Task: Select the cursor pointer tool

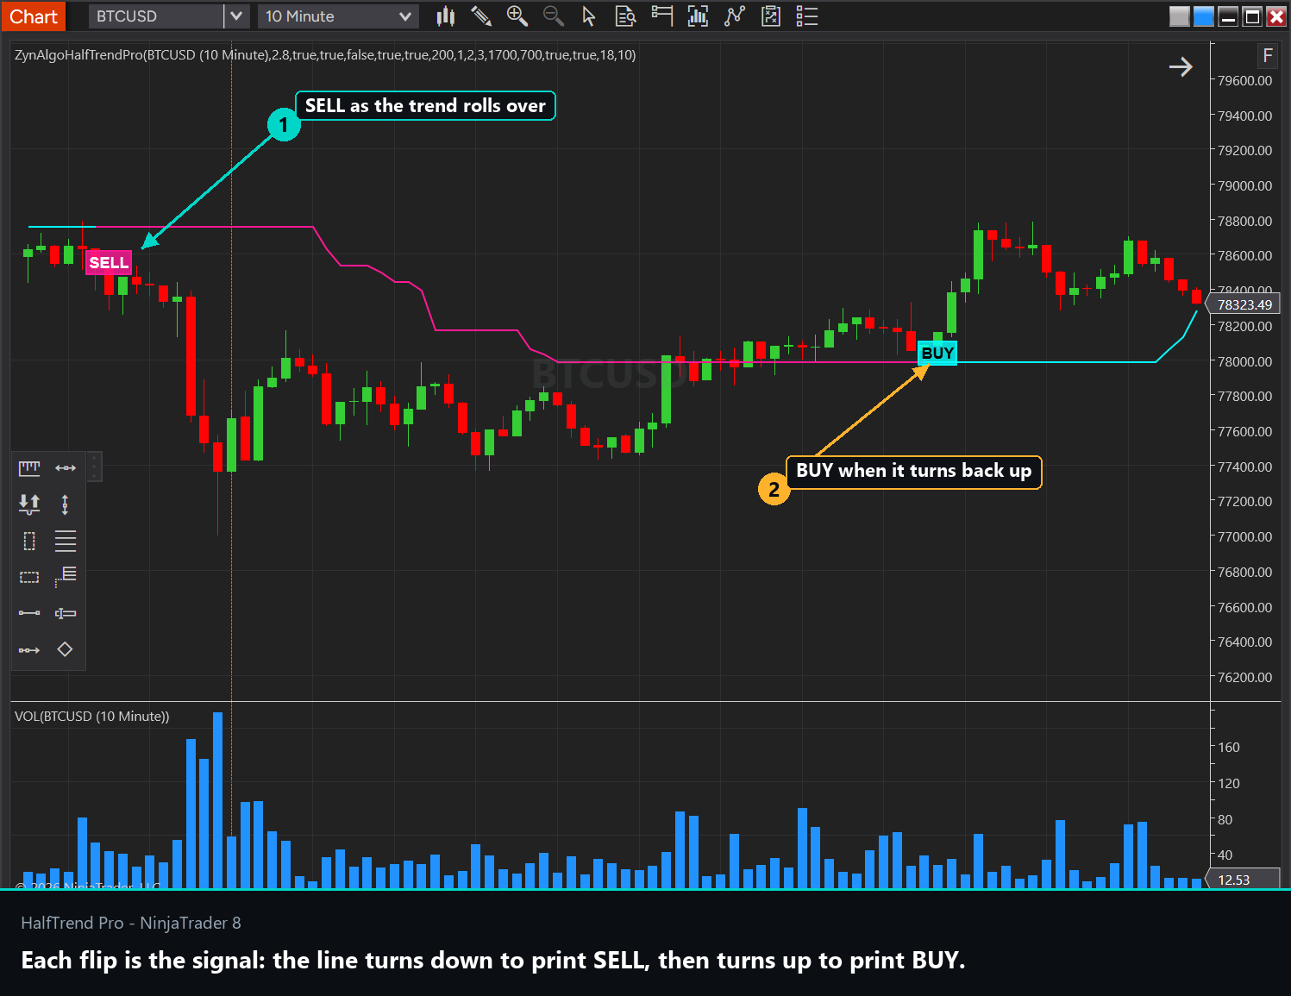Action: click(x=589, y=16)
